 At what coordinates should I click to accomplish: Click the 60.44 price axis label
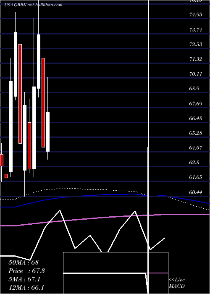(x=196, y=192)
